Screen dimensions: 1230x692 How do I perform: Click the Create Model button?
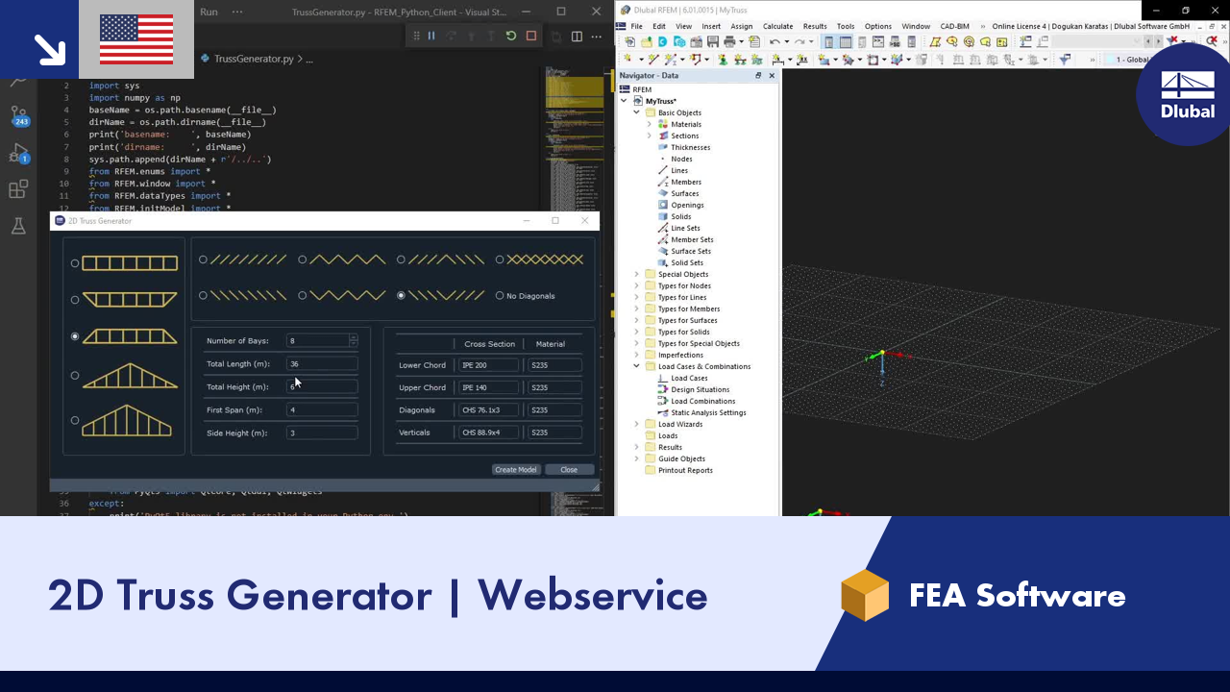click(515, 469)
